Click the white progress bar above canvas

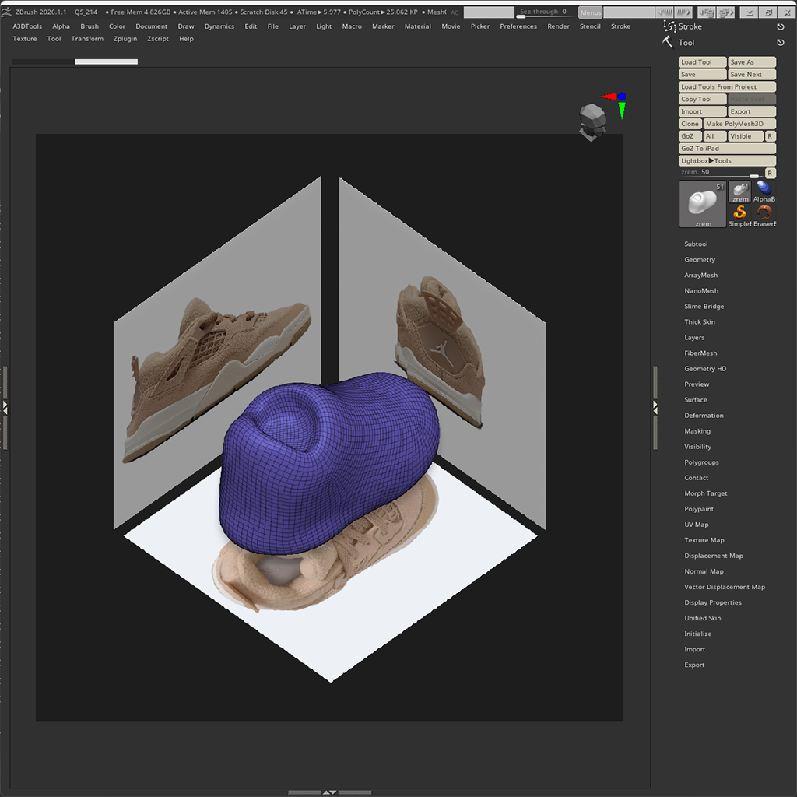(x=106, y=62)
